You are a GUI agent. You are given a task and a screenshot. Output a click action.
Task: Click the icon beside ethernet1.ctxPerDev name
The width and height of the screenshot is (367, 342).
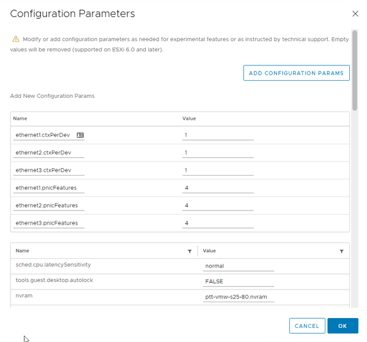[80, 135]
